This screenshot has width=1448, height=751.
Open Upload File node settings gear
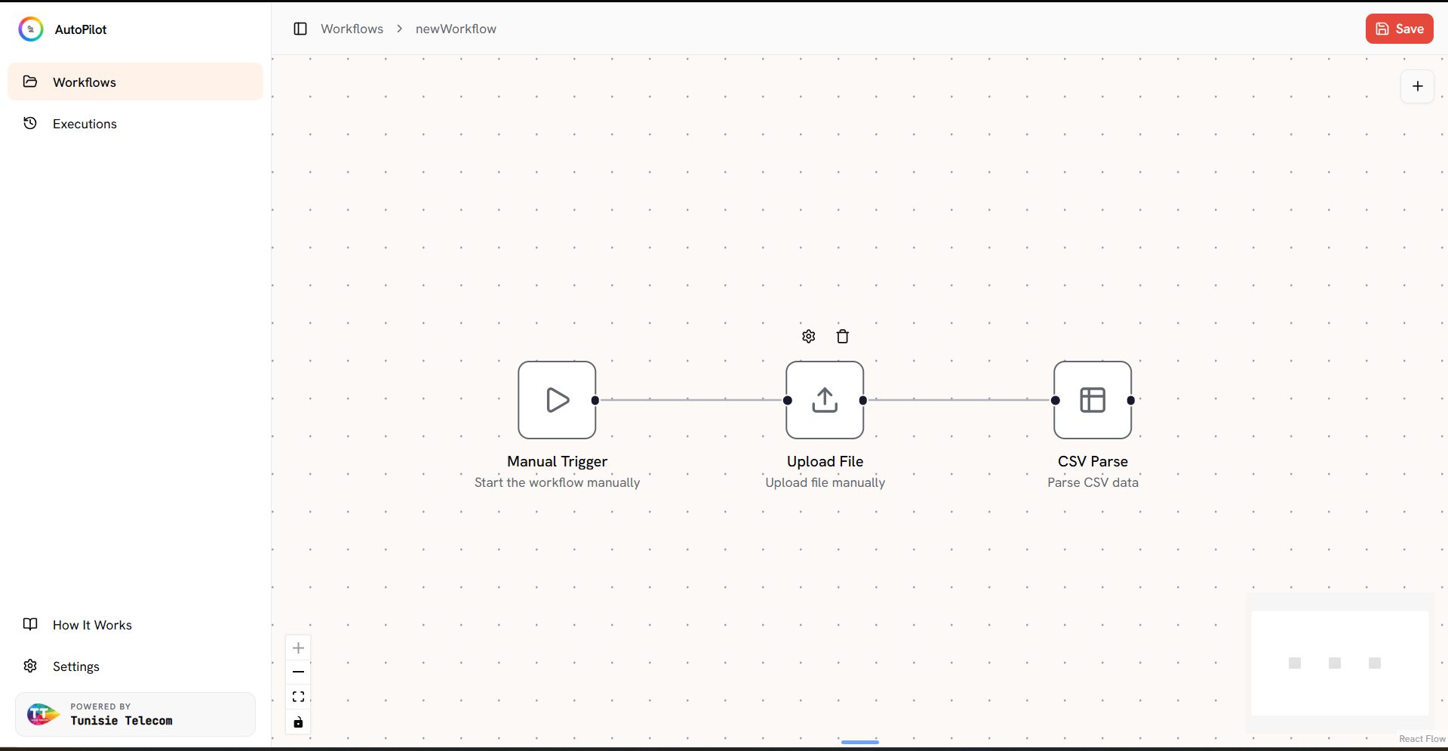pos(809,337)
